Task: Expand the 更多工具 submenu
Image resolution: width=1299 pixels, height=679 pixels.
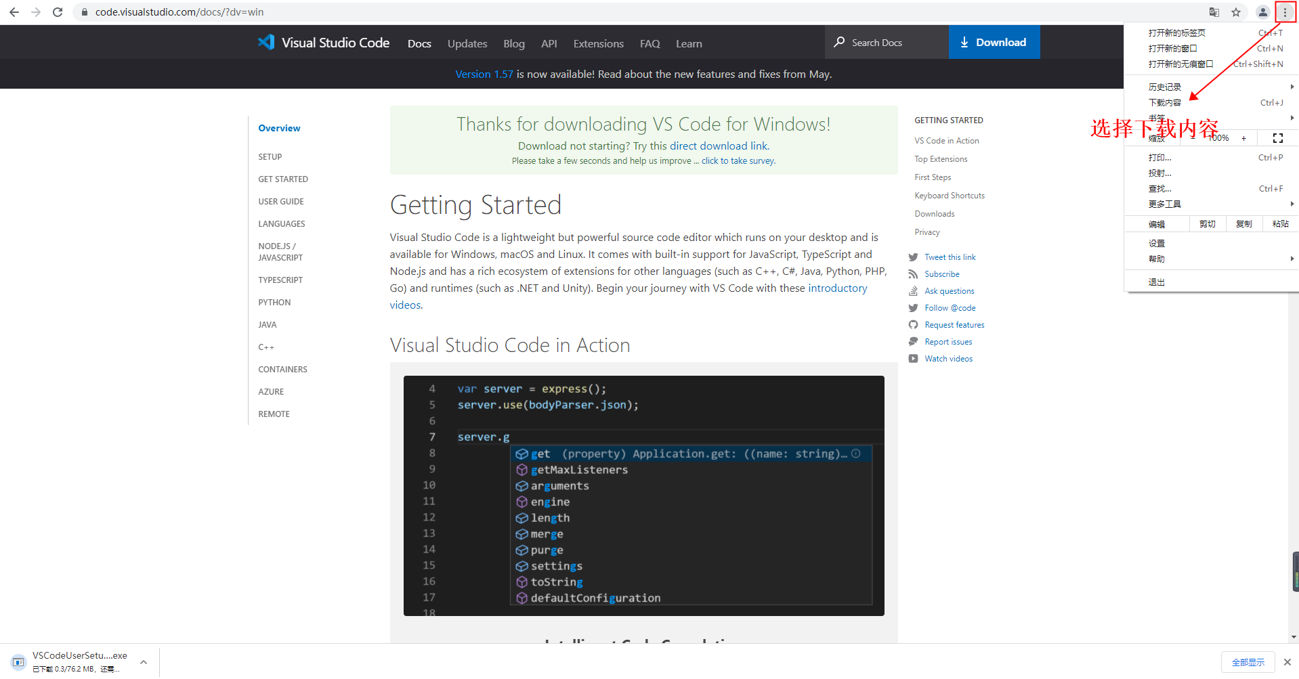Action: click(1211, 204)
